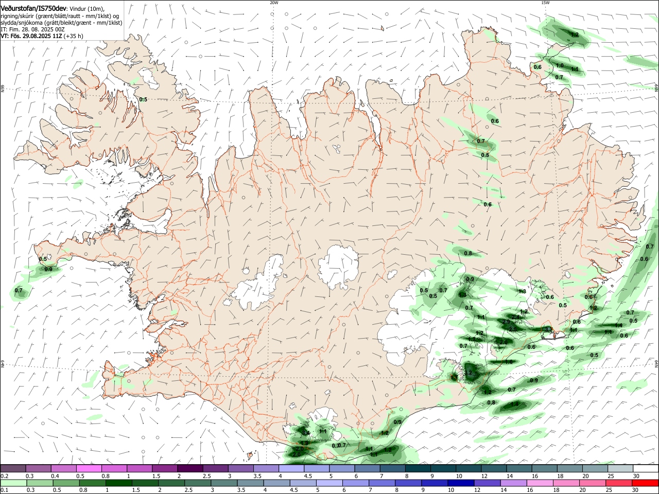Select the white swatch labeled 30 in the top legend row
Screen dimensions: 659x494
tap(646, 468)
